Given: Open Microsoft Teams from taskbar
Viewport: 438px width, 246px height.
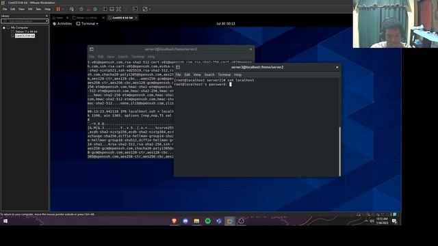Looking at the screenshot, I should [219, 221].
